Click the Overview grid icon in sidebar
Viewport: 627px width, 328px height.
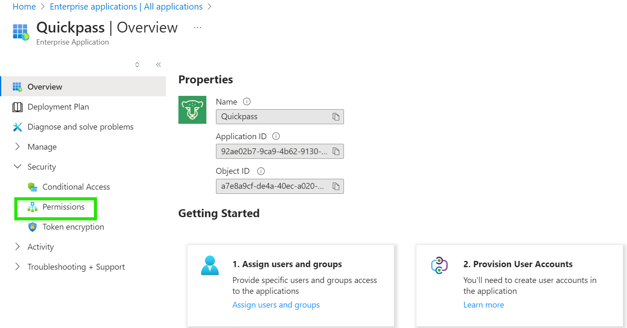(17, 87)
